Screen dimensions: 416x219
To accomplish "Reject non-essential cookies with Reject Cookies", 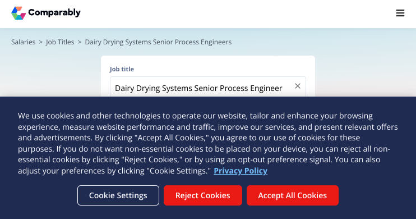I will (x=203, y=195).
